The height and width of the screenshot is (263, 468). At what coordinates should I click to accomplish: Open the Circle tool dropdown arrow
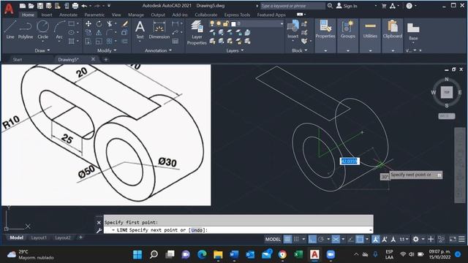click(x=42, y=41)
